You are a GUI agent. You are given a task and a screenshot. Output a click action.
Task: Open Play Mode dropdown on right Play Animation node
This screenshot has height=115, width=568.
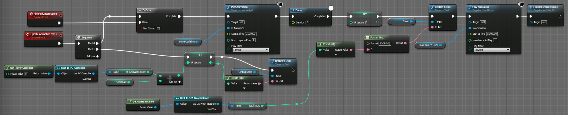click(492, 50)
